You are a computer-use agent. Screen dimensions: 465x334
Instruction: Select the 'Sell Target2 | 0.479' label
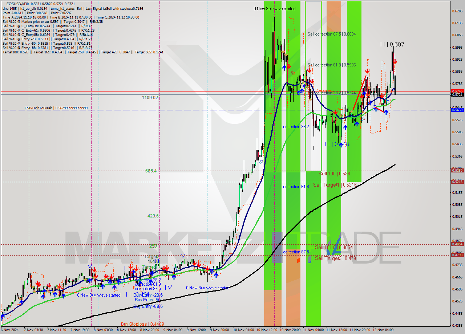point(336,258)
